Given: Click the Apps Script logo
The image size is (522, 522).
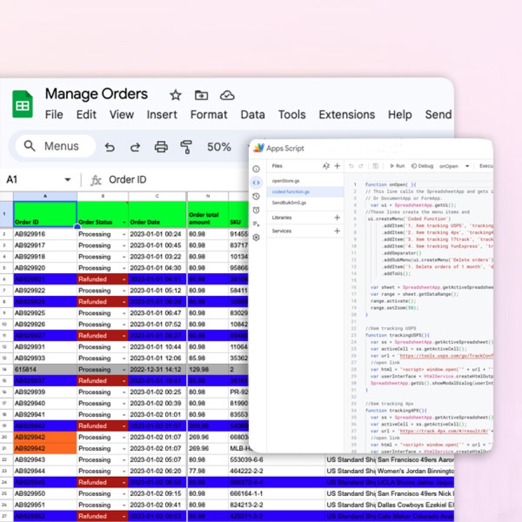Looking at the screenshot, I should [x=258, y=148].
